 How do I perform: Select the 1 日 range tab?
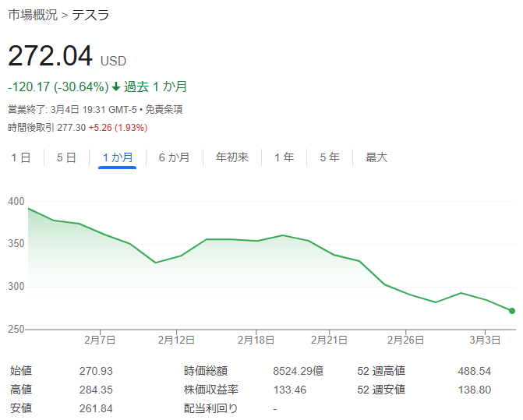(x=21, y=157)
